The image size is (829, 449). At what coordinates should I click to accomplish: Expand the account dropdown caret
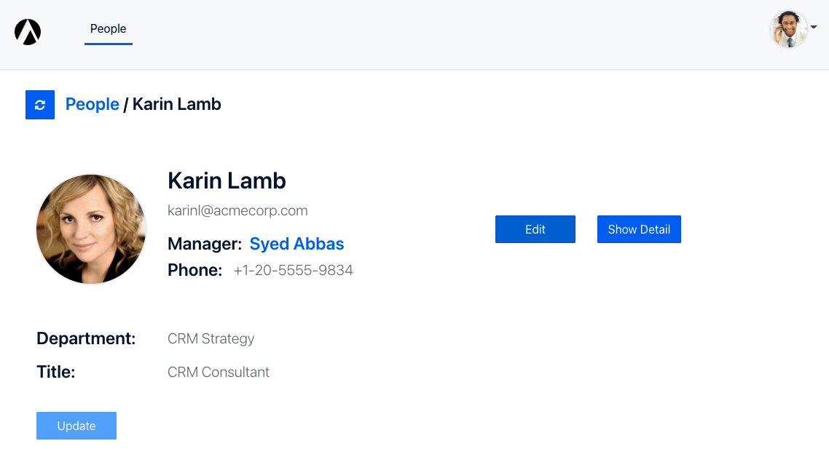click(x=814, y=27)
